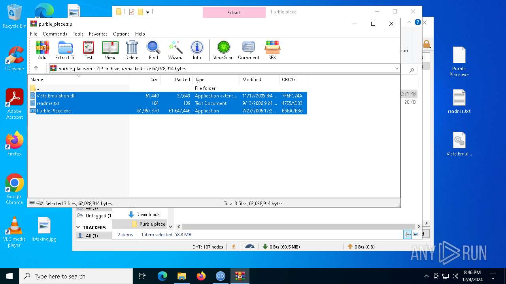Image resolution: width=506 pixels, height=284 pixels.
Task: Open the File menu
Action: point(34,34)
